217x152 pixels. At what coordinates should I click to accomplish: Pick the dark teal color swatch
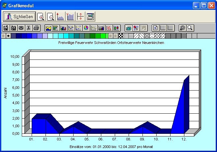77,36
